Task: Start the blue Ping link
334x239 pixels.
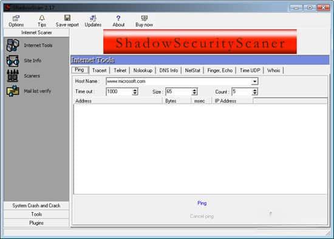Action: point(202,203)
